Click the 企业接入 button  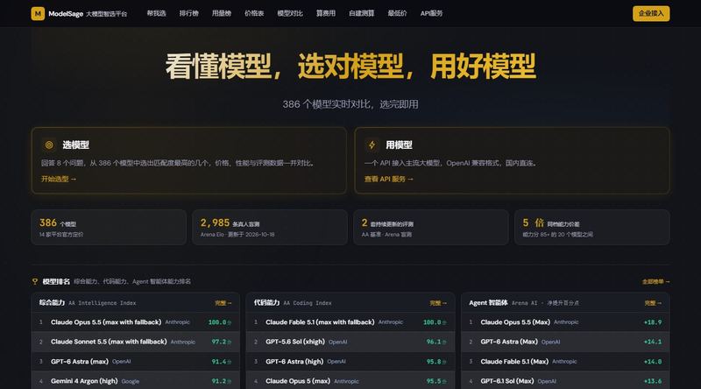tap(651, 13)
